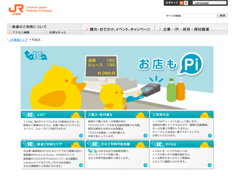The height and width of the screenshot is (176, 233).
Task: Focus the サイト内検索 search input field
Action: (x=200, y=16)
